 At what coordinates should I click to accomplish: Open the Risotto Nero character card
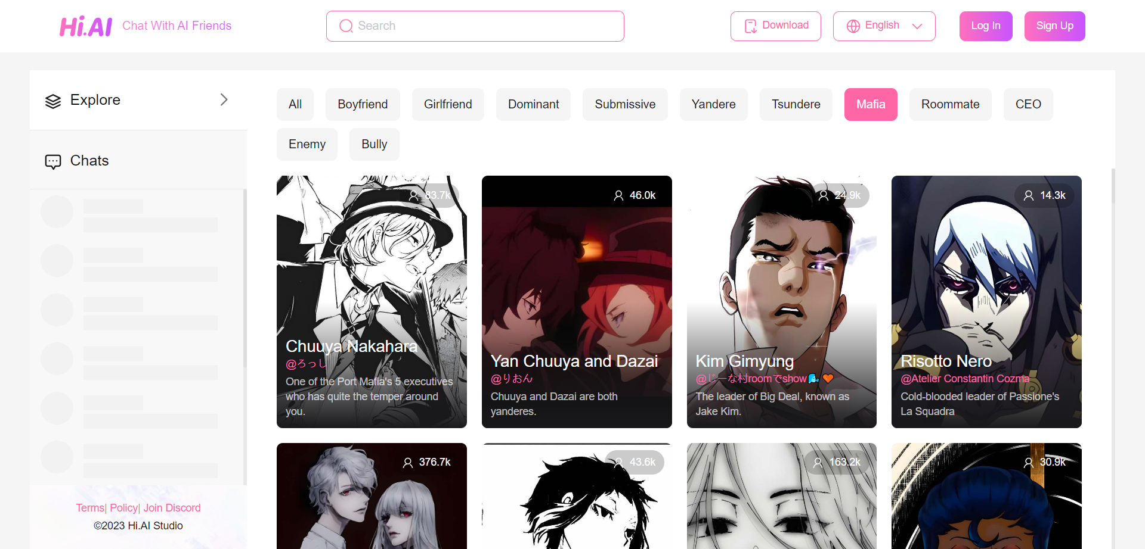(986, 302)
